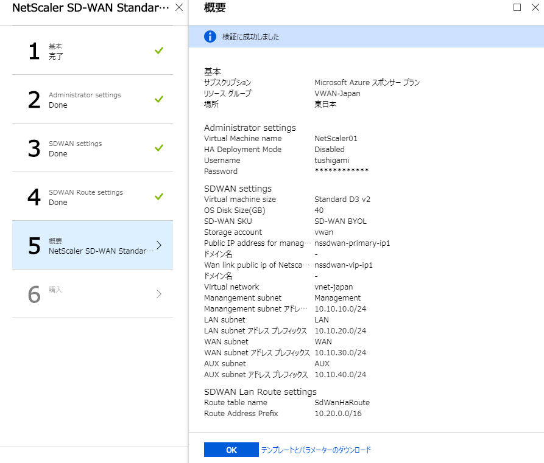Click the masked Password value
Viewport: 544px width, 463px height.
coord(341,170)
